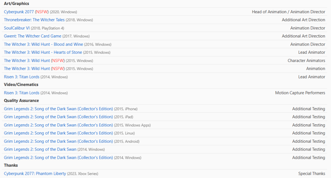This screenshot has width=331, height=178.
Task: Click 'Additional Testing' in the iPhone row
Action: 308,109
